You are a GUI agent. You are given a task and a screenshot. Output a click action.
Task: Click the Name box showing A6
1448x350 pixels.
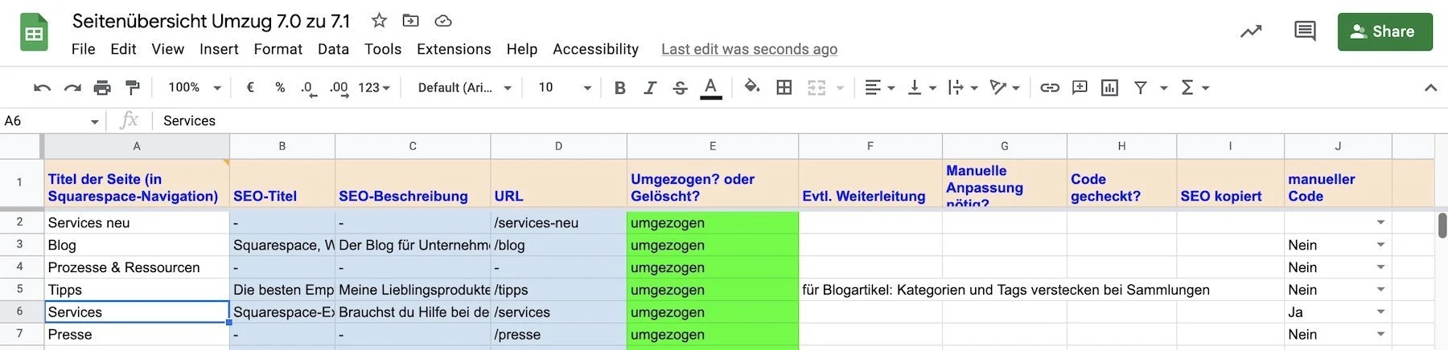coord(51,120)
